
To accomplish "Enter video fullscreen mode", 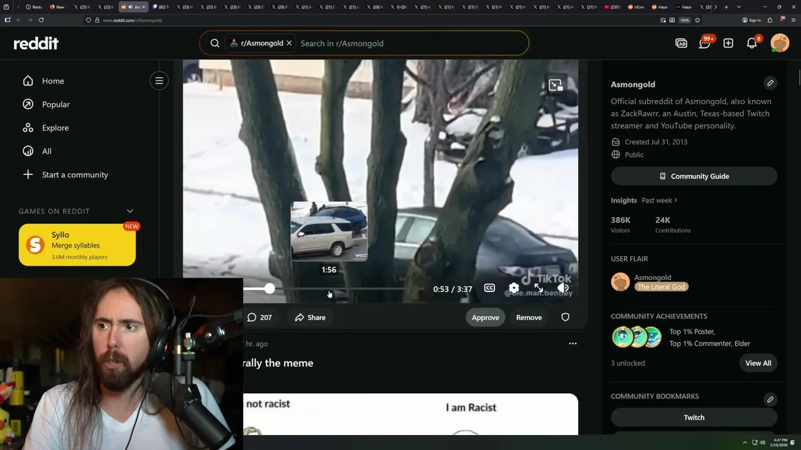I will [538, 288].
